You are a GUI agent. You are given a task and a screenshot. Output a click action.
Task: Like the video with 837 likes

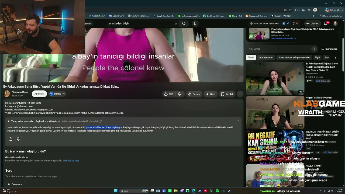tap(168, 94)
